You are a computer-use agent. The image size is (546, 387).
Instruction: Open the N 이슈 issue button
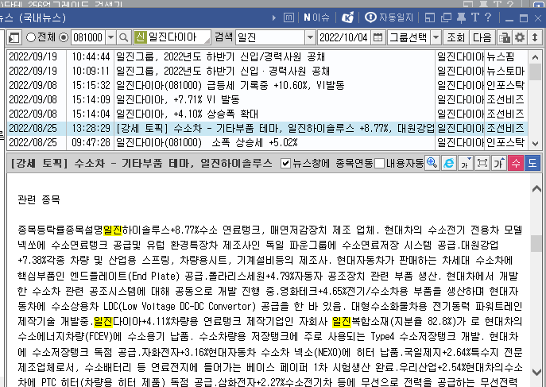(316, 17)
